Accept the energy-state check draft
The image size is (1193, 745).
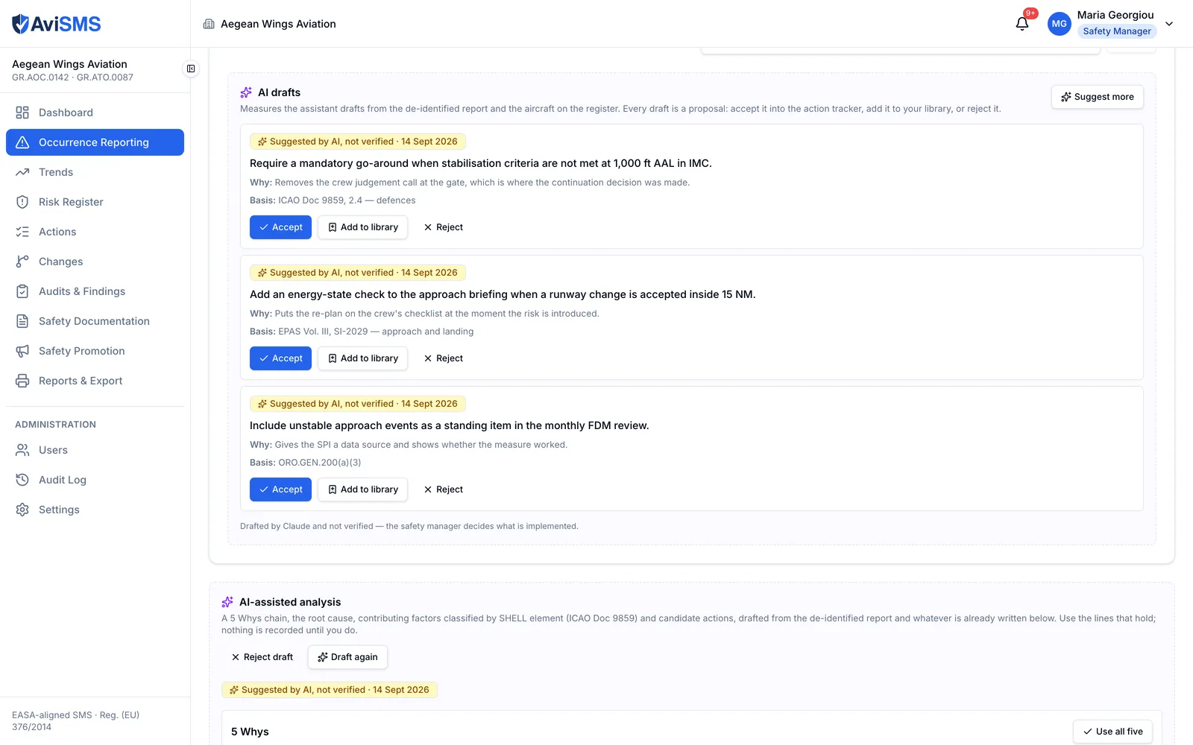click(x=280, y=358)
